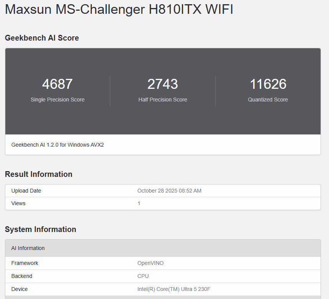
Task: Click the October 28 2025 08:52 AM value
Action: click(x=169, y=191)
